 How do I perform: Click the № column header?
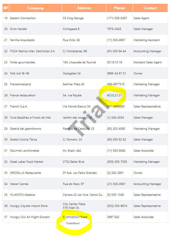tap(6, 8)
